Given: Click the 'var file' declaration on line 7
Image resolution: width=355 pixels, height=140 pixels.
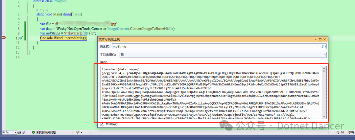Looking at the screenshot, I should [x=80, y=24].
